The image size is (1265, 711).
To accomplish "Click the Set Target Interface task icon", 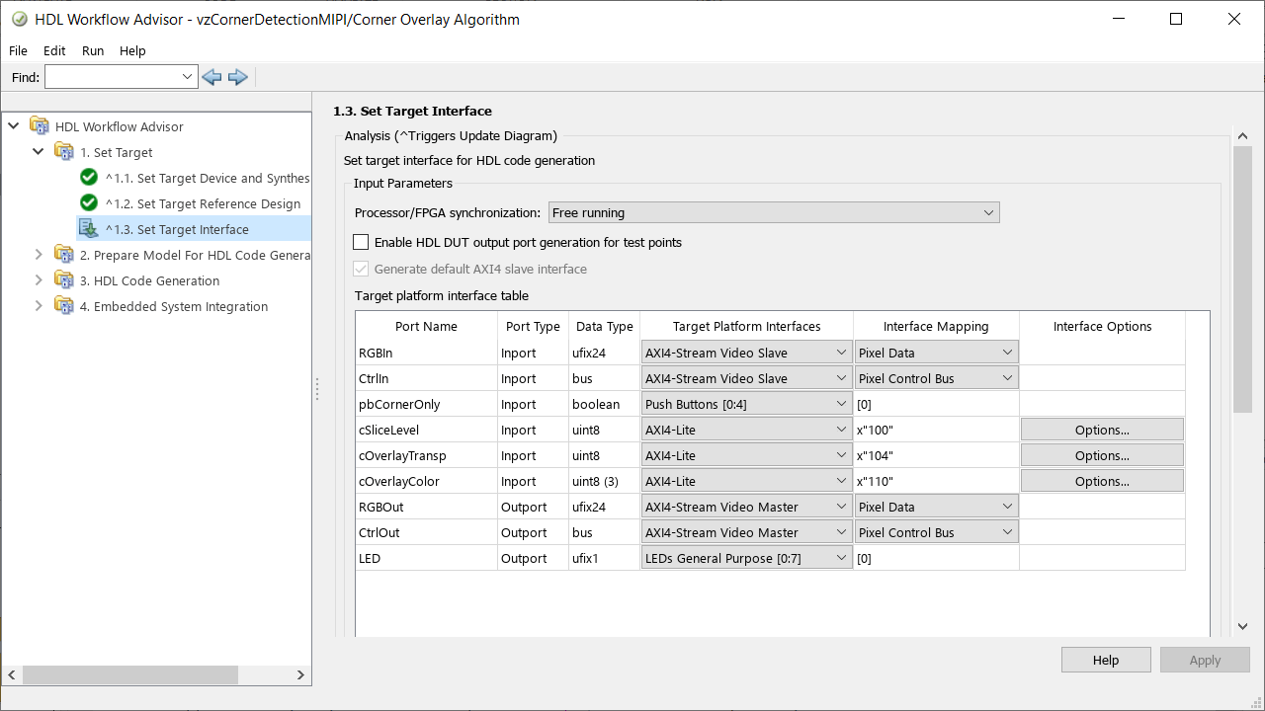I will pos(89,229).
